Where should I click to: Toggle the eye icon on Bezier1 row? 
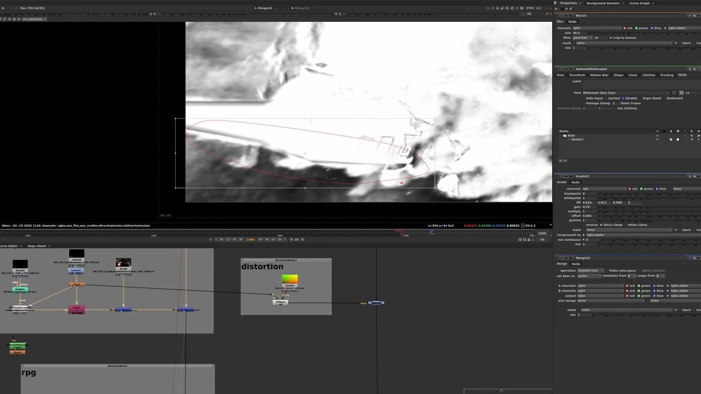657,140
